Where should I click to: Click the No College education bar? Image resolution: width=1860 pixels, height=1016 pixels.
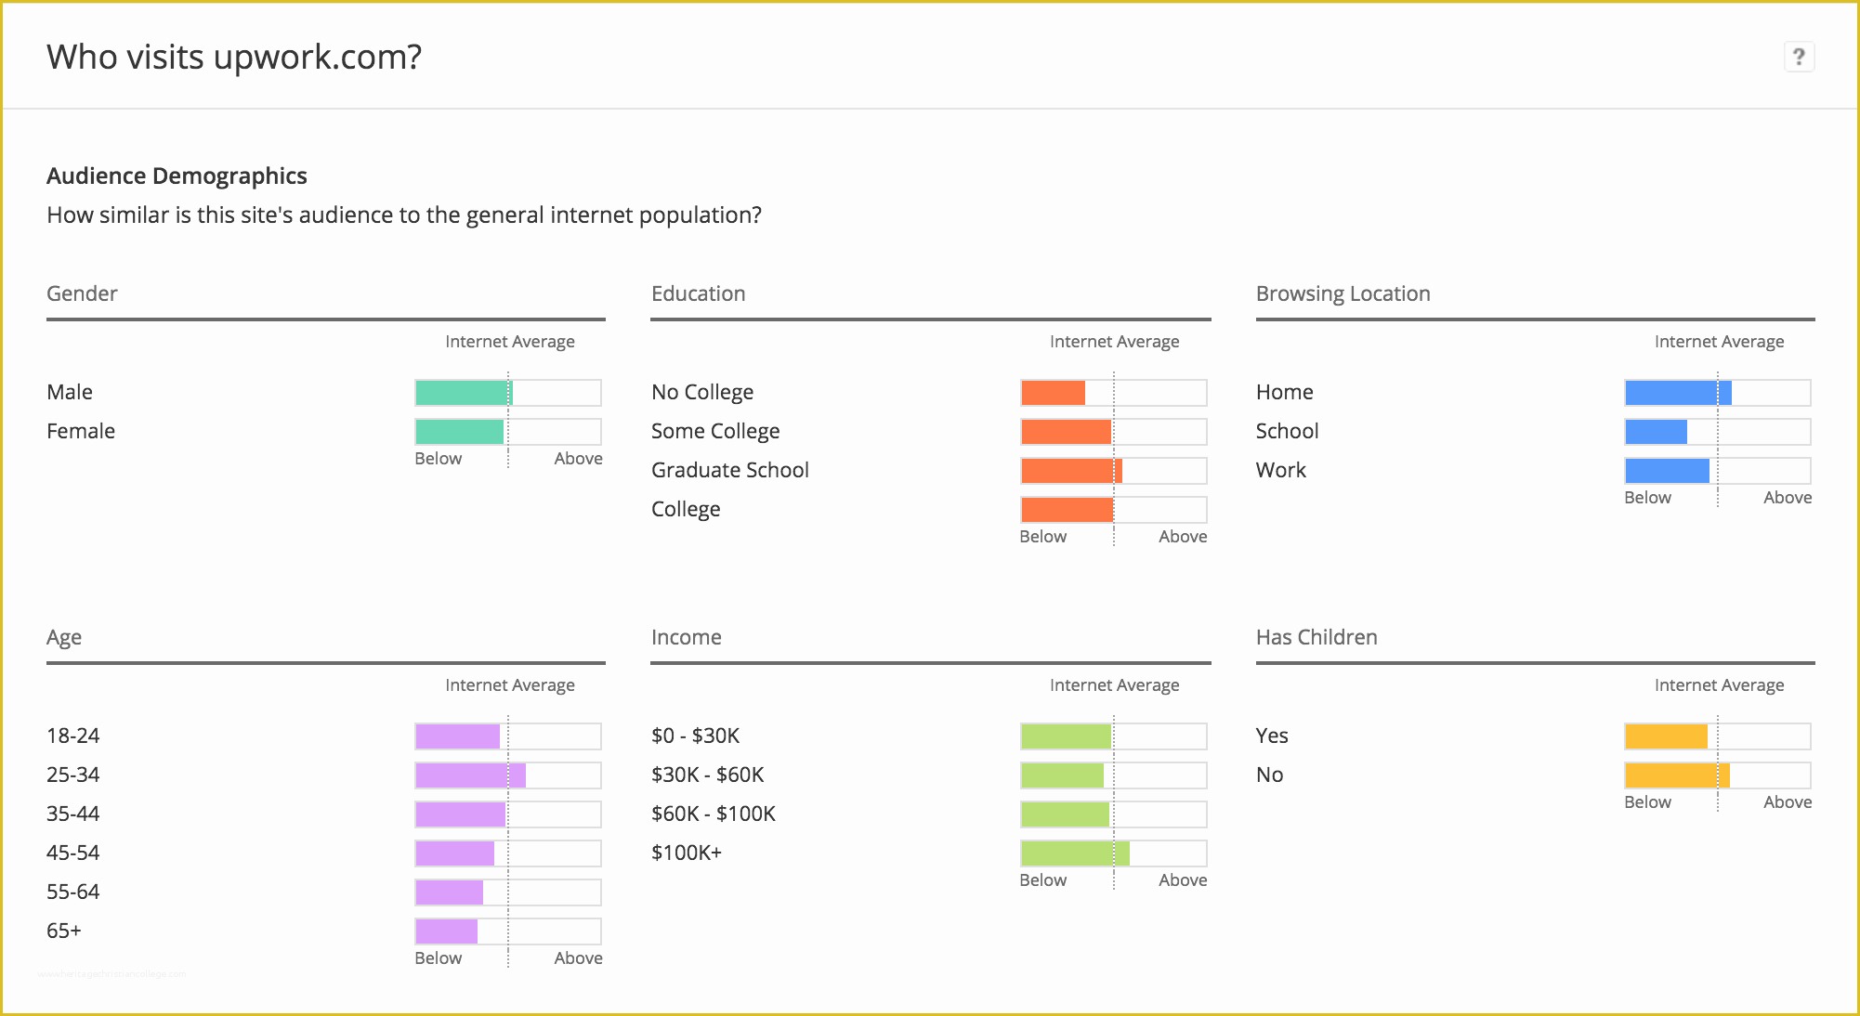click(1113, 393)
